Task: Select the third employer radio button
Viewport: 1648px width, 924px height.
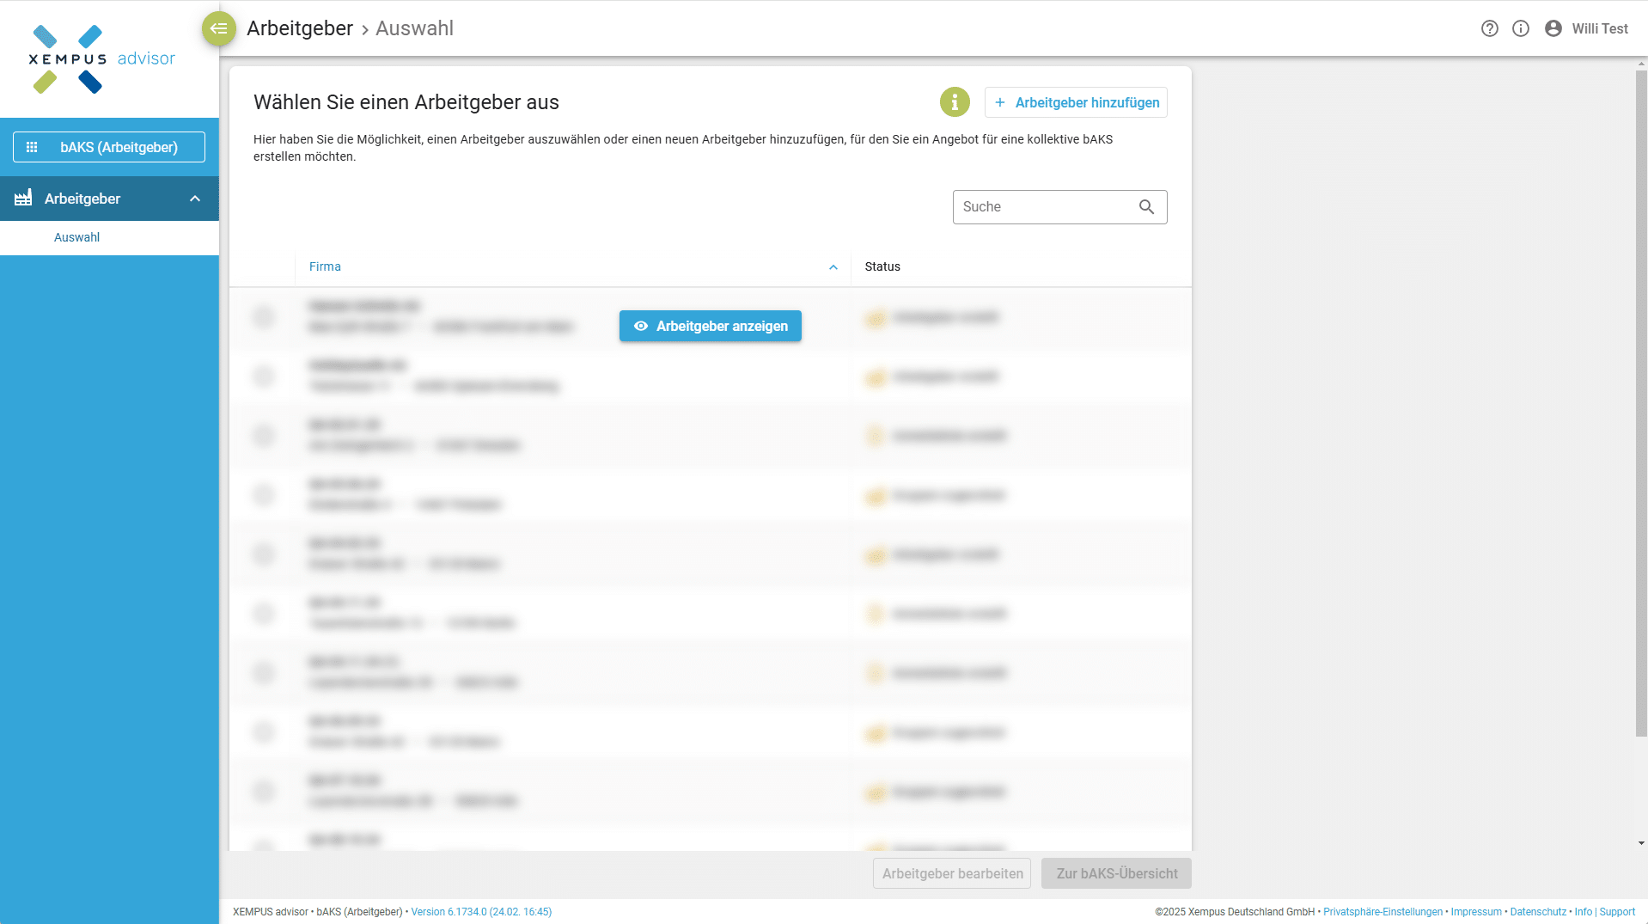Action: (x=264, y=436)
